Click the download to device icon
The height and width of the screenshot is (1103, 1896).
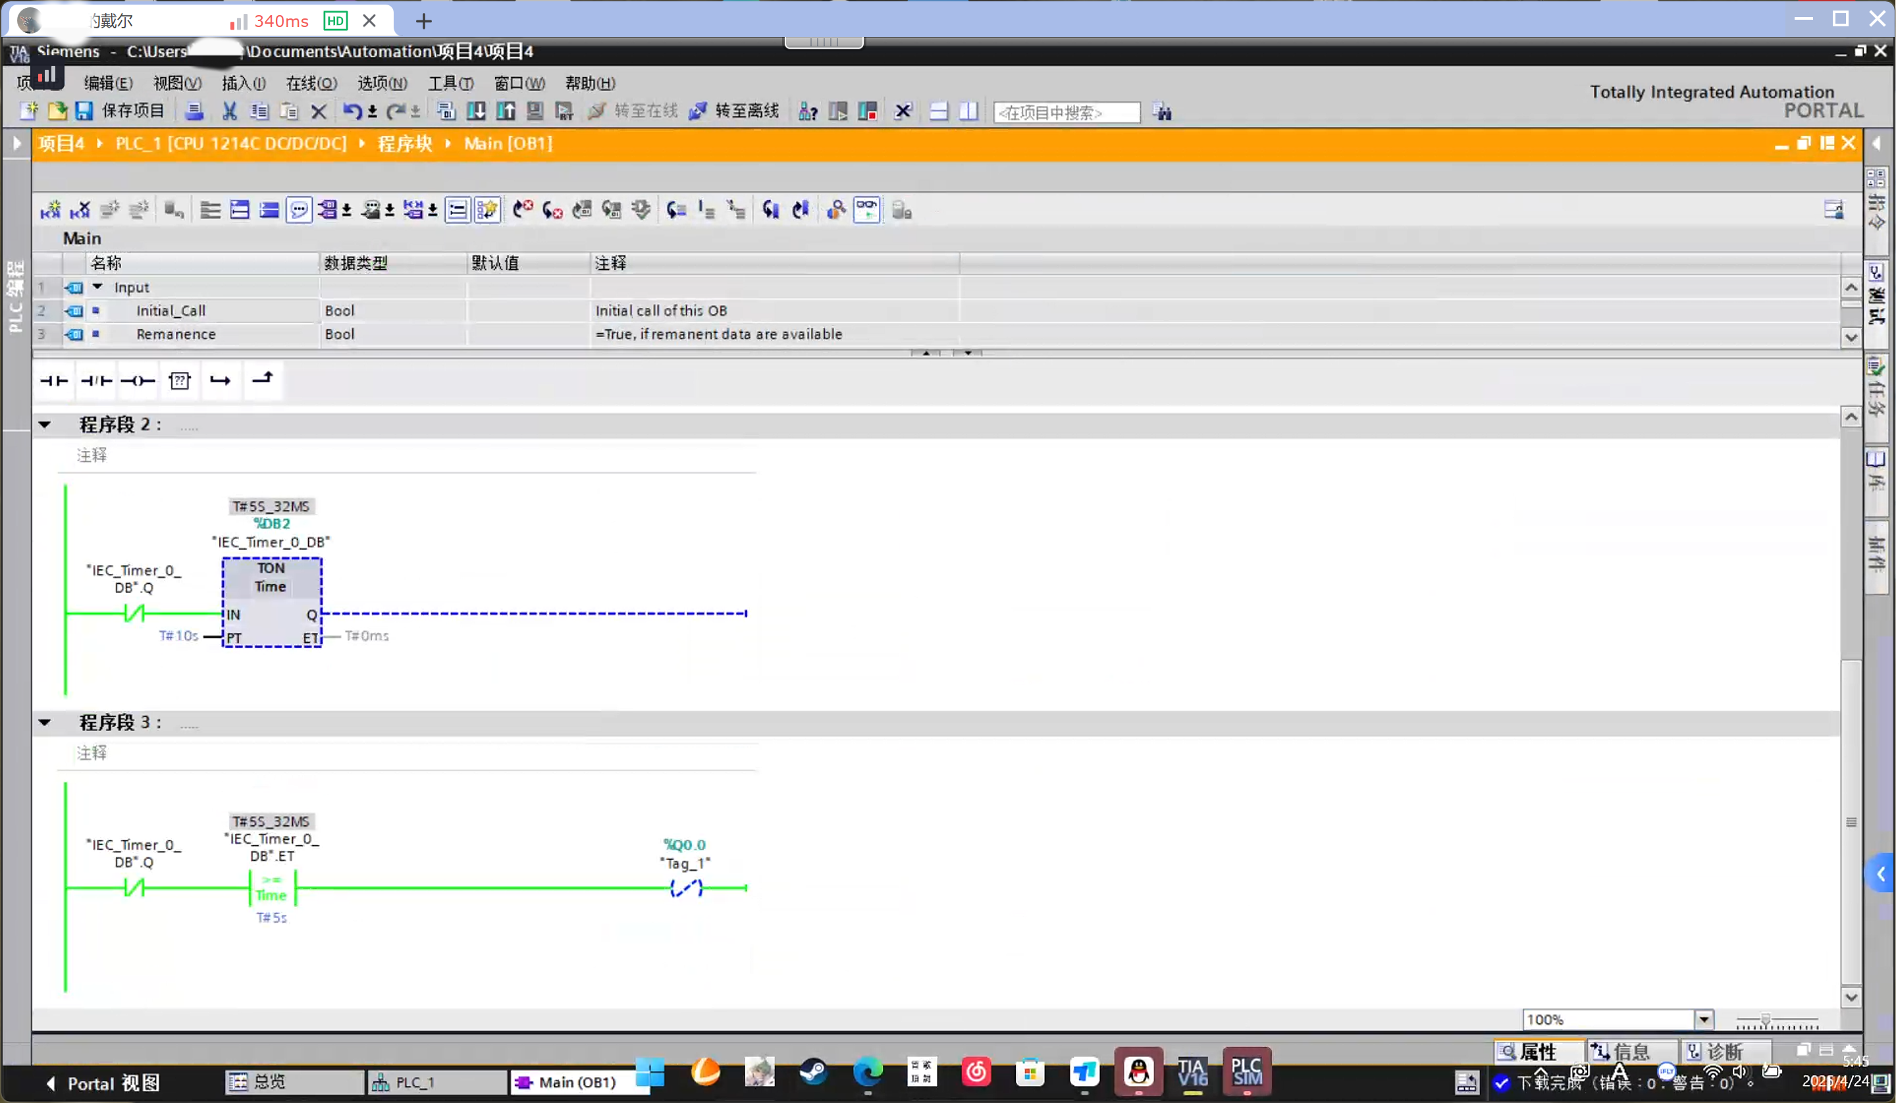coord(475,111)
